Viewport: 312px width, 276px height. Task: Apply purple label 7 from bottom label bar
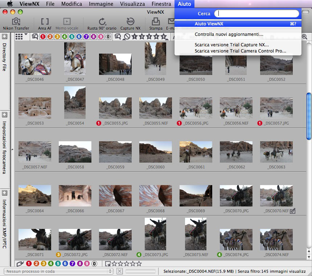coord(73,264)
